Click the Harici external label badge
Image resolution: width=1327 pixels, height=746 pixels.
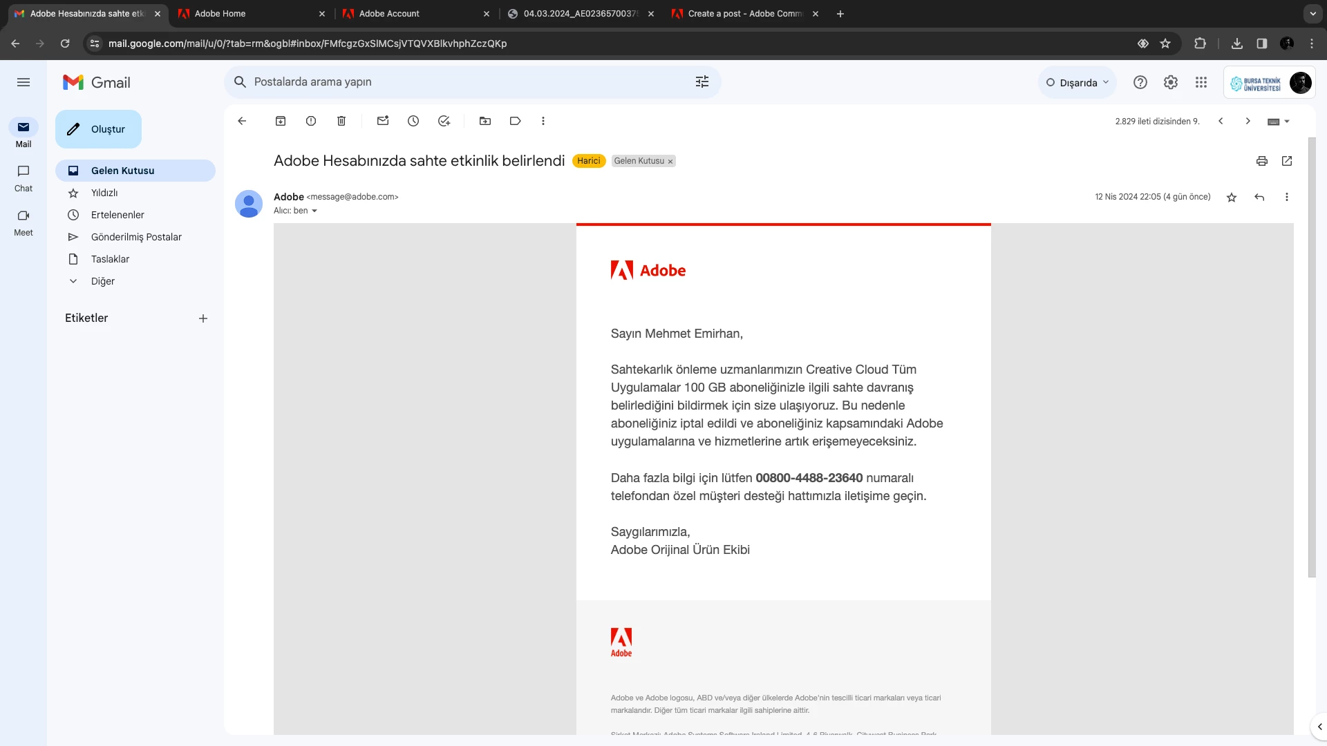point(589,161)
